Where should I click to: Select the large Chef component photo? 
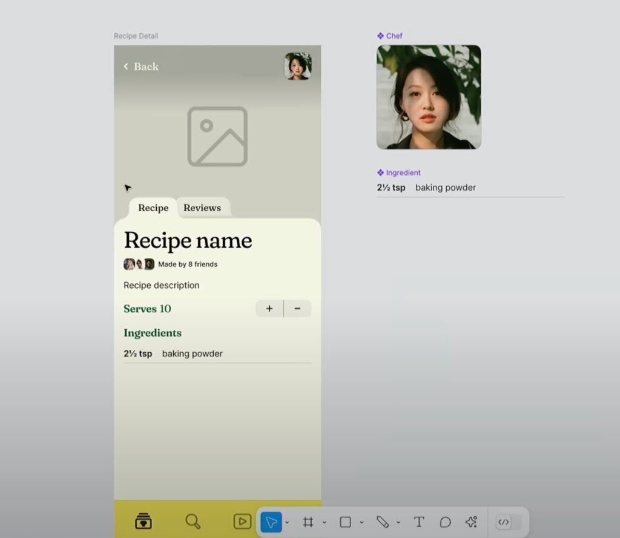(429, 97)
